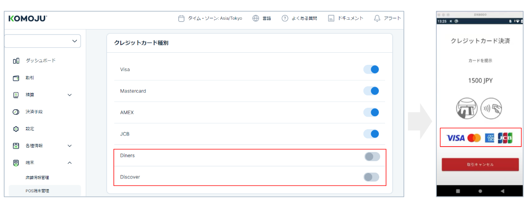Click the question mark FAQ icon

[285, 18]
